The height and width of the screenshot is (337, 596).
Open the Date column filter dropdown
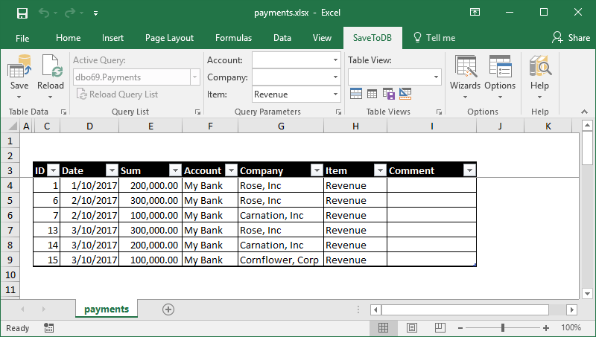(x=112, y=171)
